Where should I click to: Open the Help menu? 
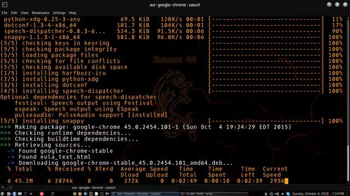click(x=73, y=13)
